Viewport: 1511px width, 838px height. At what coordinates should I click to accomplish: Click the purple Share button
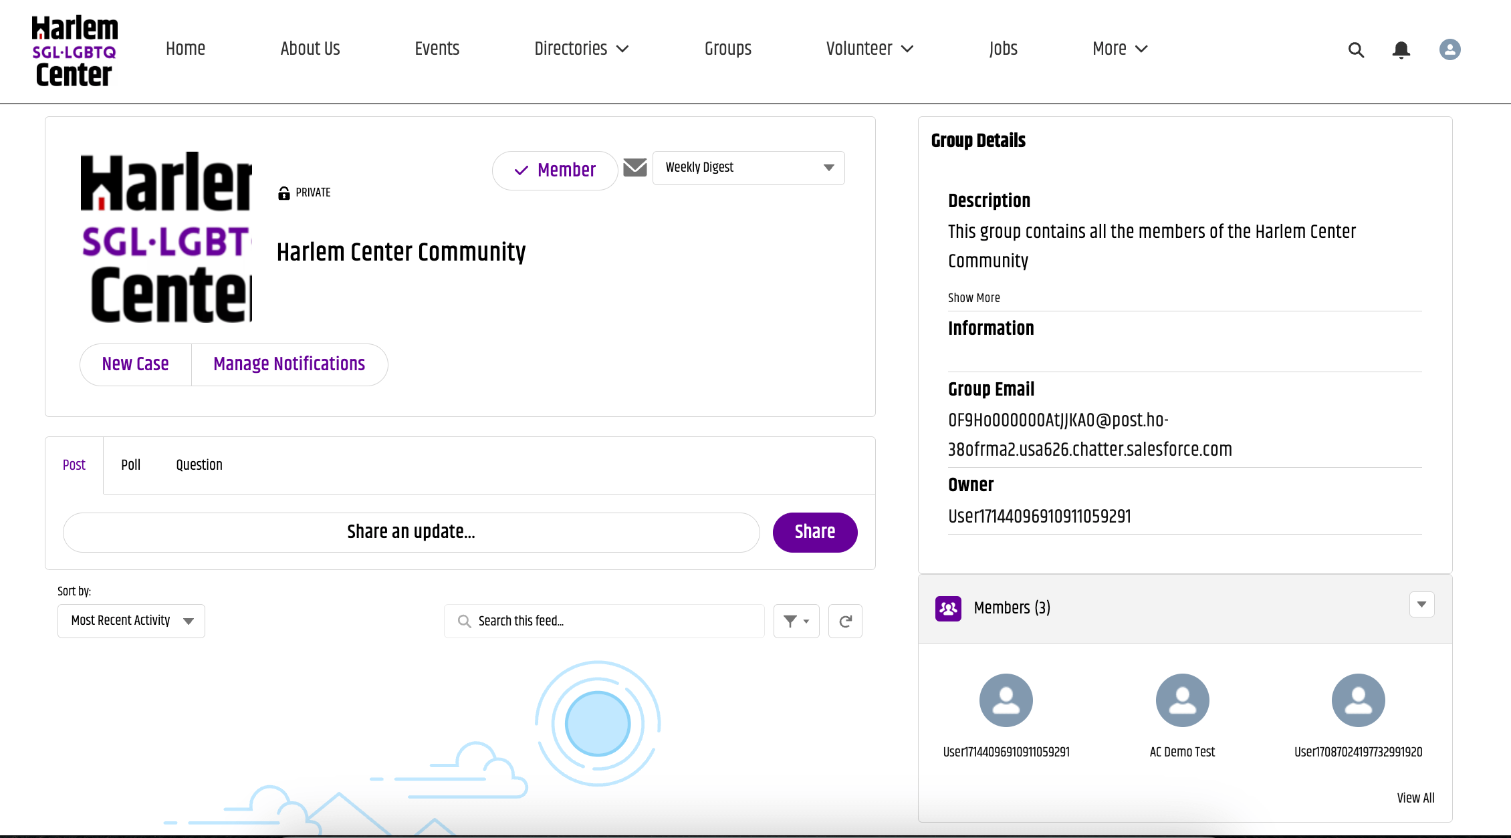point(814,532)
